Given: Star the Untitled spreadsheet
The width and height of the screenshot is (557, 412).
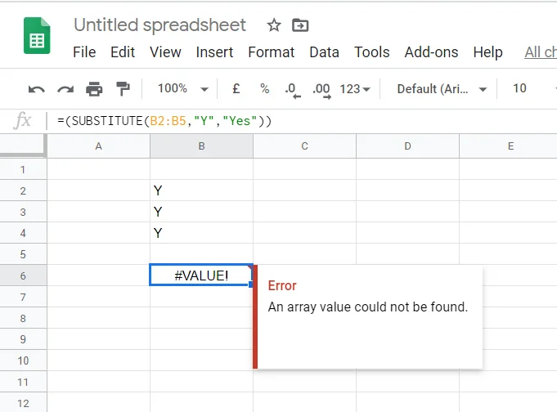Looking at the screenshot, I should pyautogui.click(x=274, y=25).
